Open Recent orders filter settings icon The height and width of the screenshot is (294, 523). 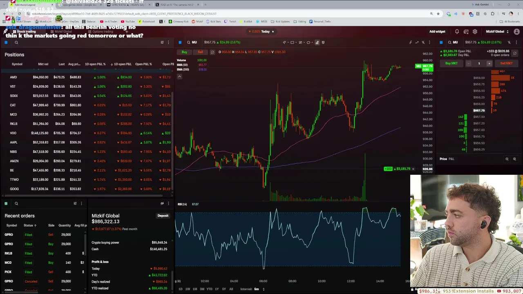coord(75,203)
